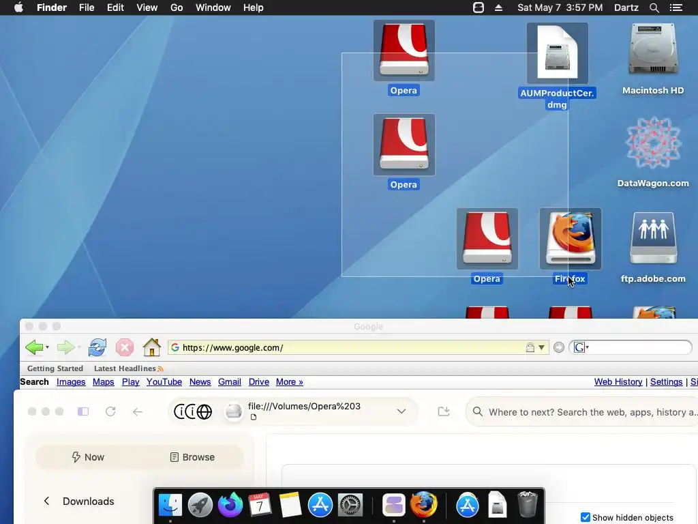Open the Go menu in the menu bar
698x524 pixels.
point(177,8)
